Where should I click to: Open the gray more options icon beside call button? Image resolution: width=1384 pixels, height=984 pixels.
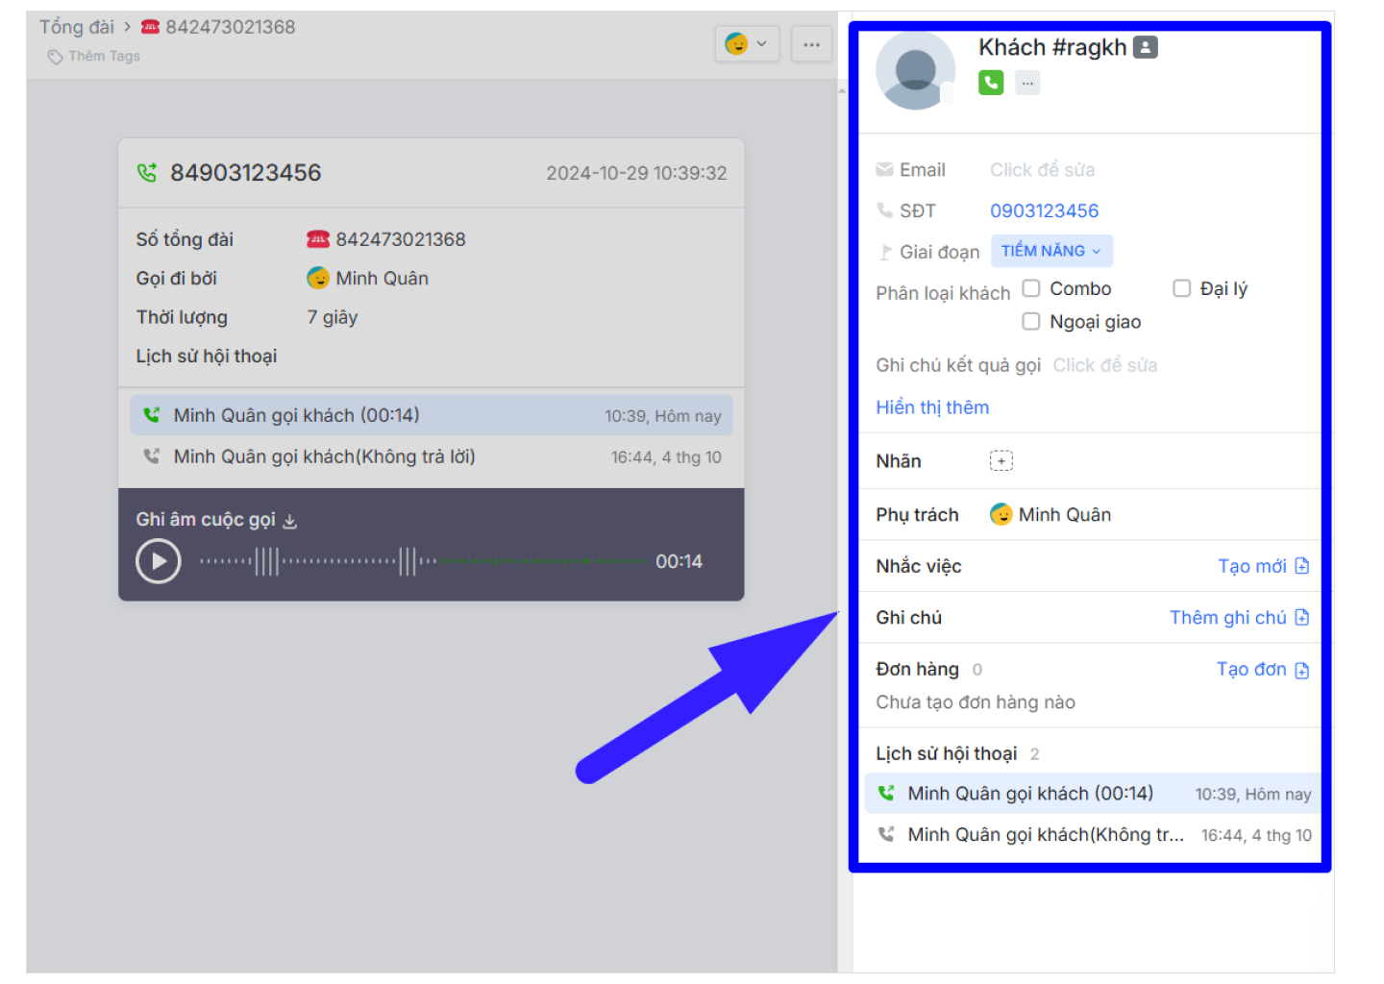1027,83
